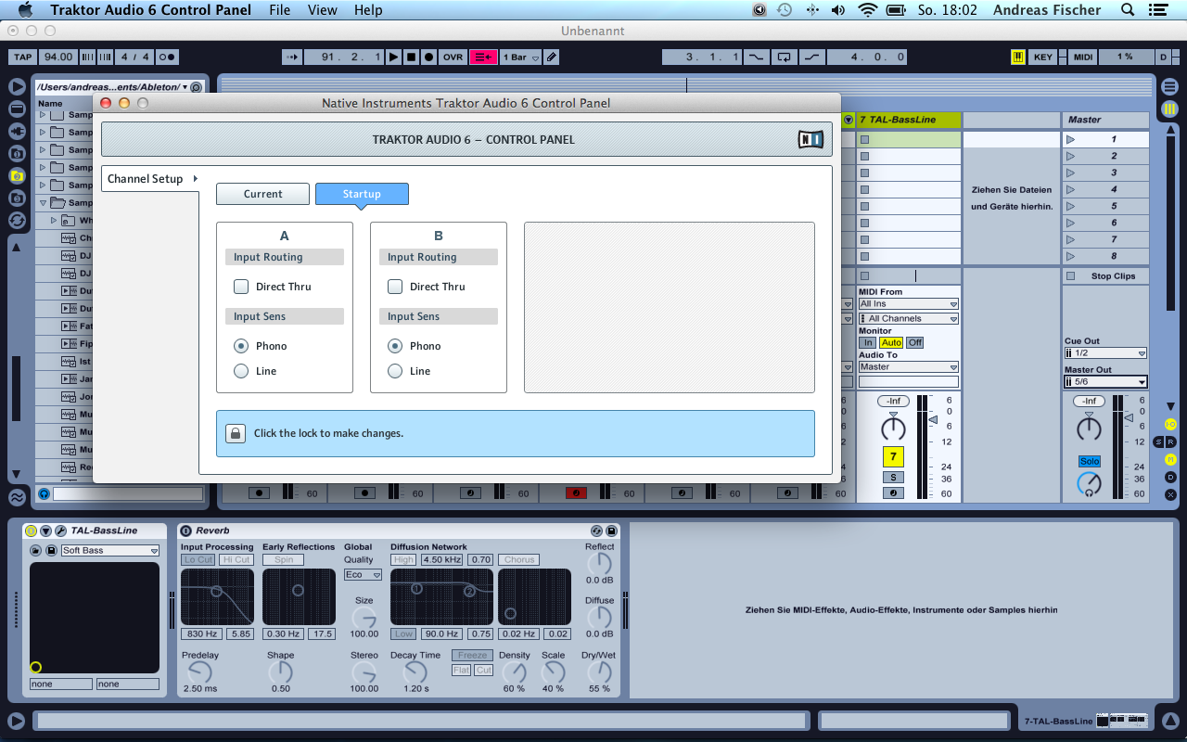The height and width of the screenshot is (742, 1187).
Task: Click the metronome toggle next to 4/4
Action: (x=168, y=58)
